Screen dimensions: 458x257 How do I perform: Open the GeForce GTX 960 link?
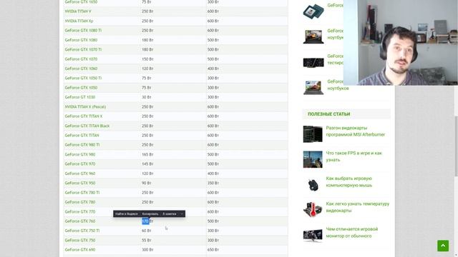pos(80,173)
